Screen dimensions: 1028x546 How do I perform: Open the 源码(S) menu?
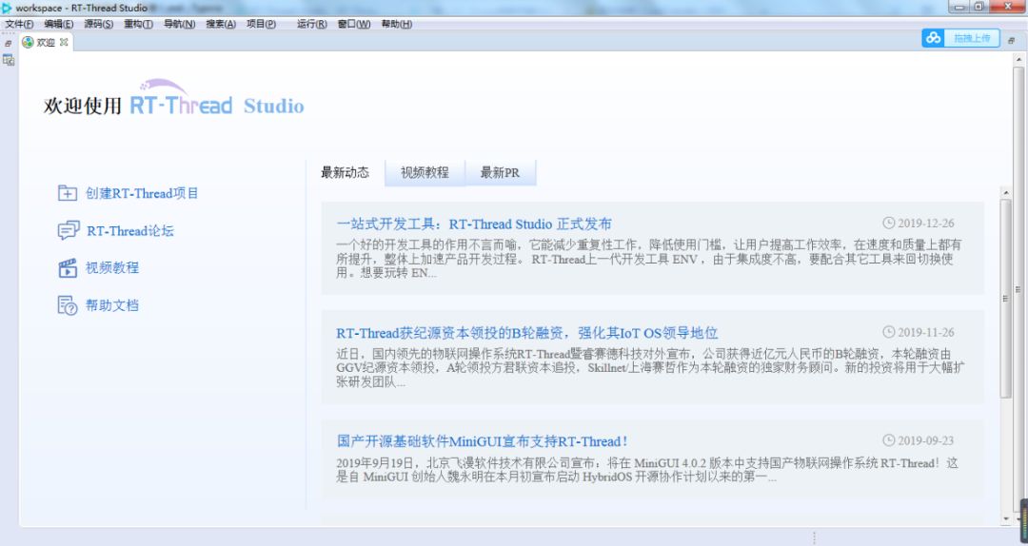point(98,24)
